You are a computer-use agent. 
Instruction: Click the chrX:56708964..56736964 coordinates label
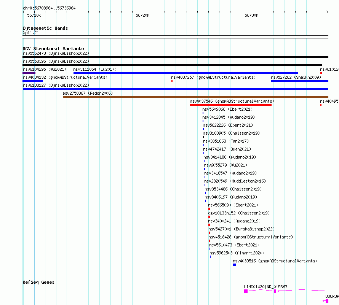(x=49, y=8)
